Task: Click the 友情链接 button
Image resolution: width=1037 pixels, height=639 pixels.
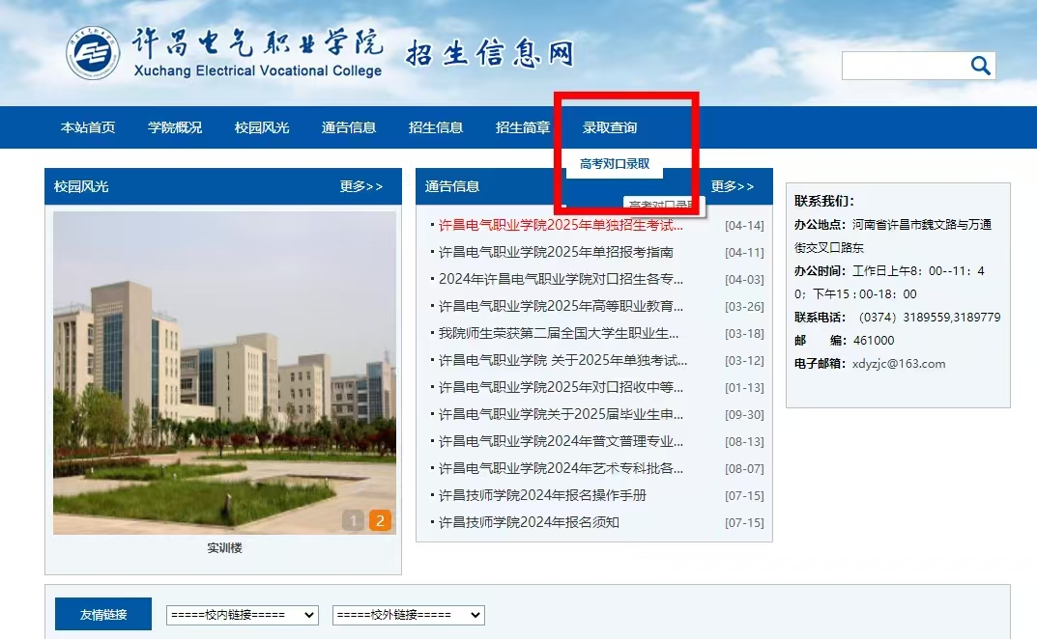Action: (x=103, y=614)
